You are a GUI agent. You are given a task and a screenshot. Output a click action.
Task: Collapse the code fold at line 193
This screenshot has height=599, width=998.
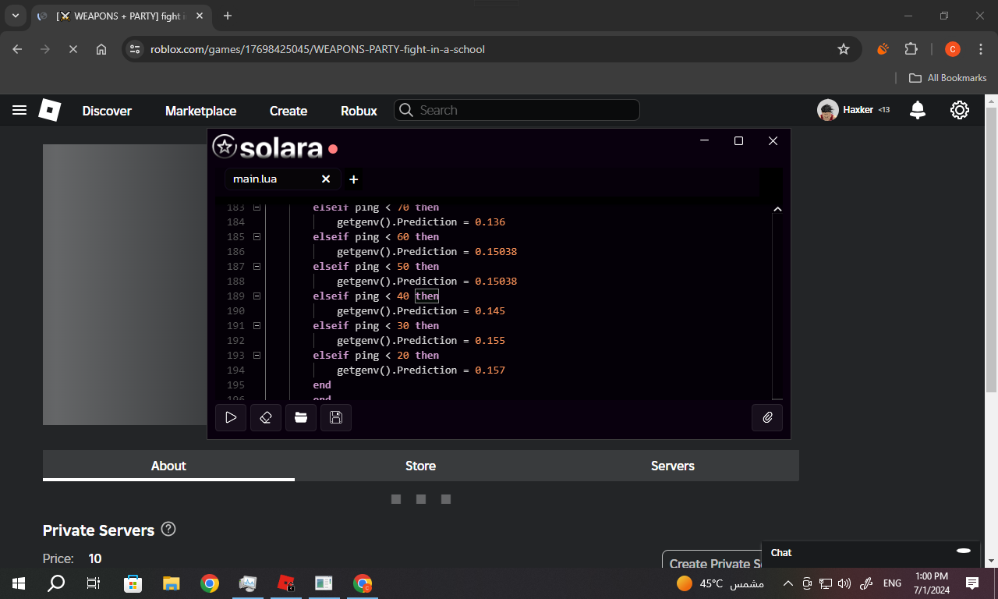point(257,356)
